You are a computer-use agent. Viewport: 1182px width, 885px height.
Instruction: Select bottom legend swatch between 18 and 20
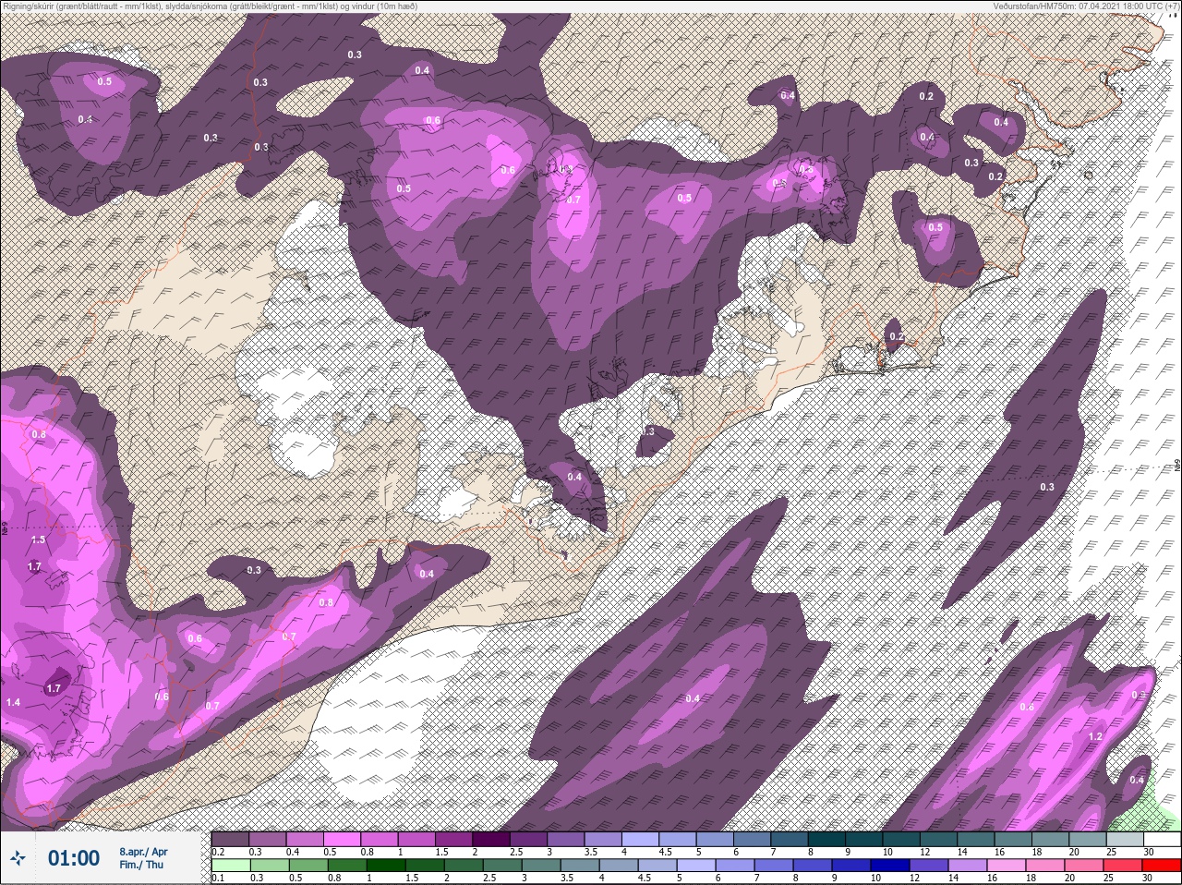coord(1046,866)
